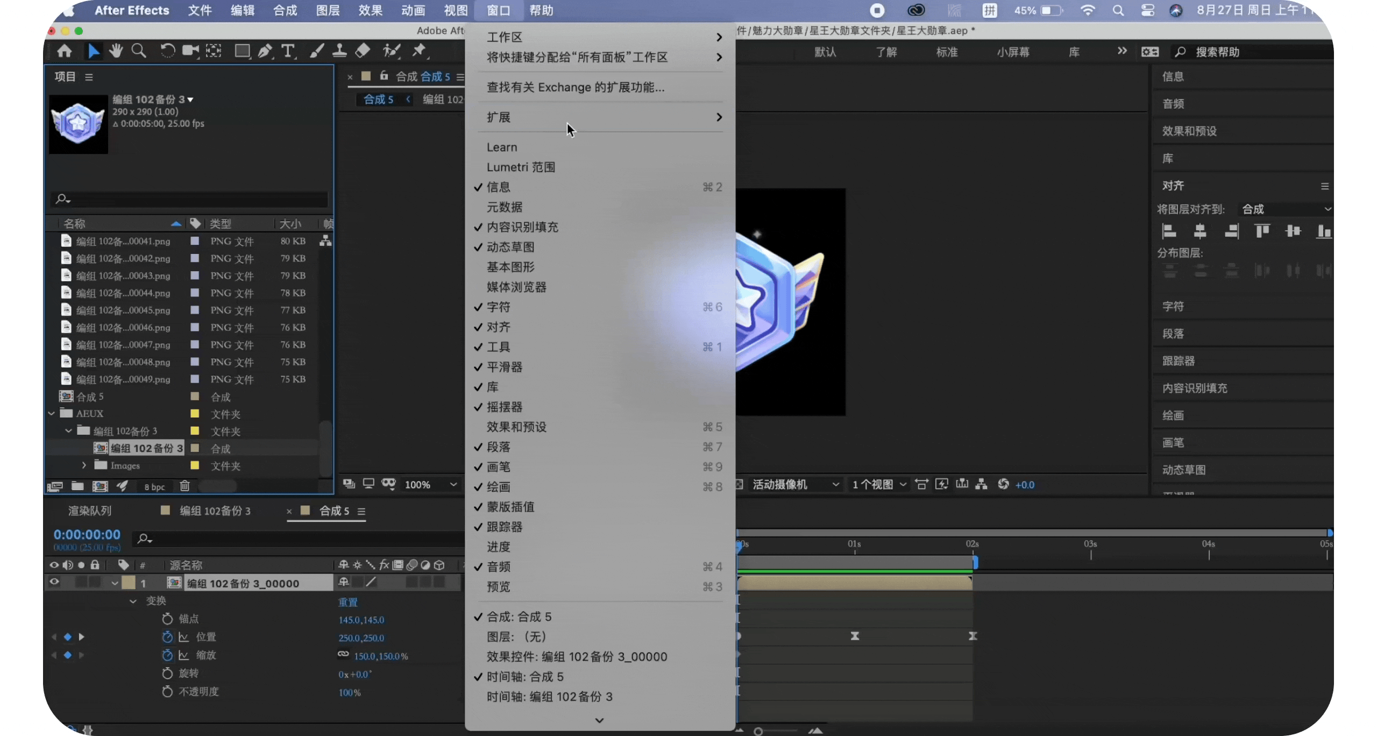Open the 效果 menu in the menu bar

pos(370,10)
